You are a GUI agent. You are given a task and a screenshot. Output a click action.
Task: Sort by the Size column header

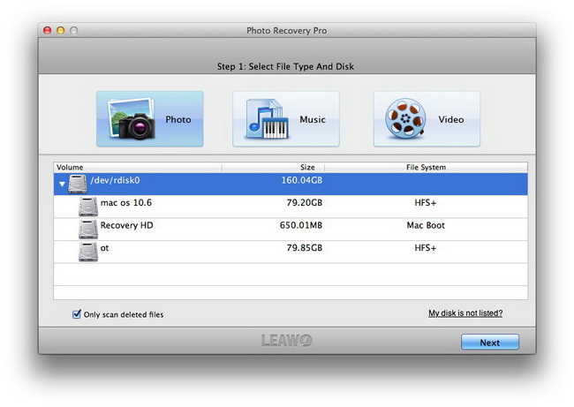click(x=273, y=167)
